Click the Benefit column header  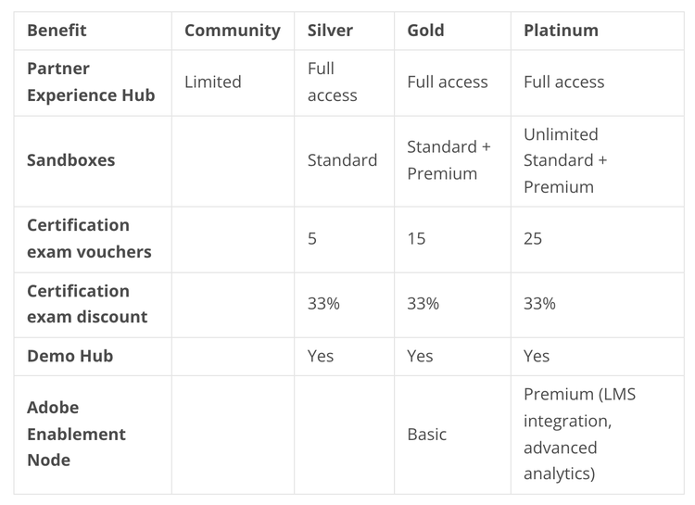point(57,31)
